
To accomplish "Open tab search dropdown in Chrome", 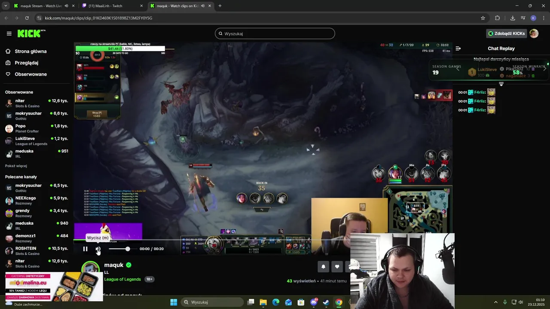I will [x=6, y=6].
